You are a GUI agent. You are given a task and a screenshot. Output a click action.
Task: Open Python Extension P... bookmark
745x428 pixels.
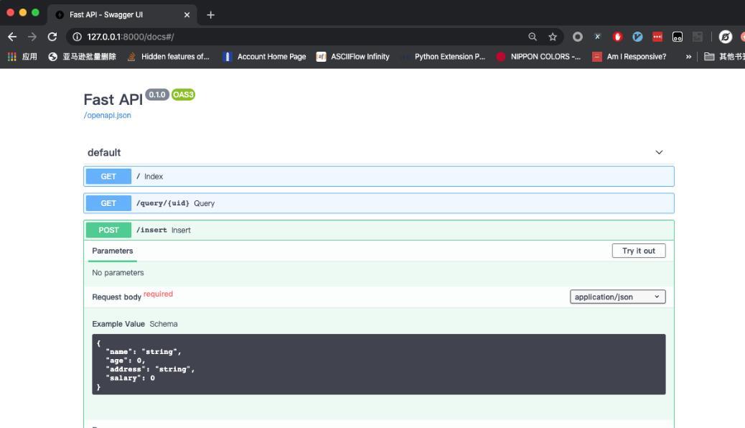(443, 57)
